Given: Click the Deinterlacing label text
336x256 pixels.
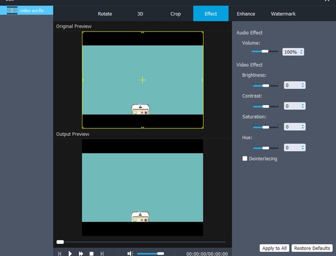Looking at the screenshot, I should coord(263,159).
